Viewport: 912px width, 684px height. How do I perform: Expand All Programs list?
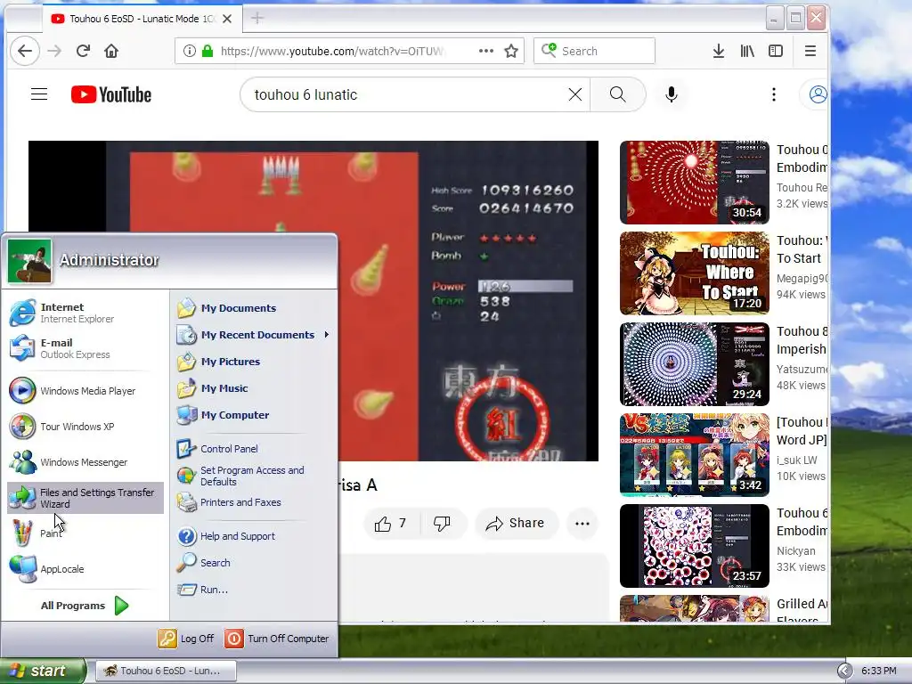pos(85,606)
